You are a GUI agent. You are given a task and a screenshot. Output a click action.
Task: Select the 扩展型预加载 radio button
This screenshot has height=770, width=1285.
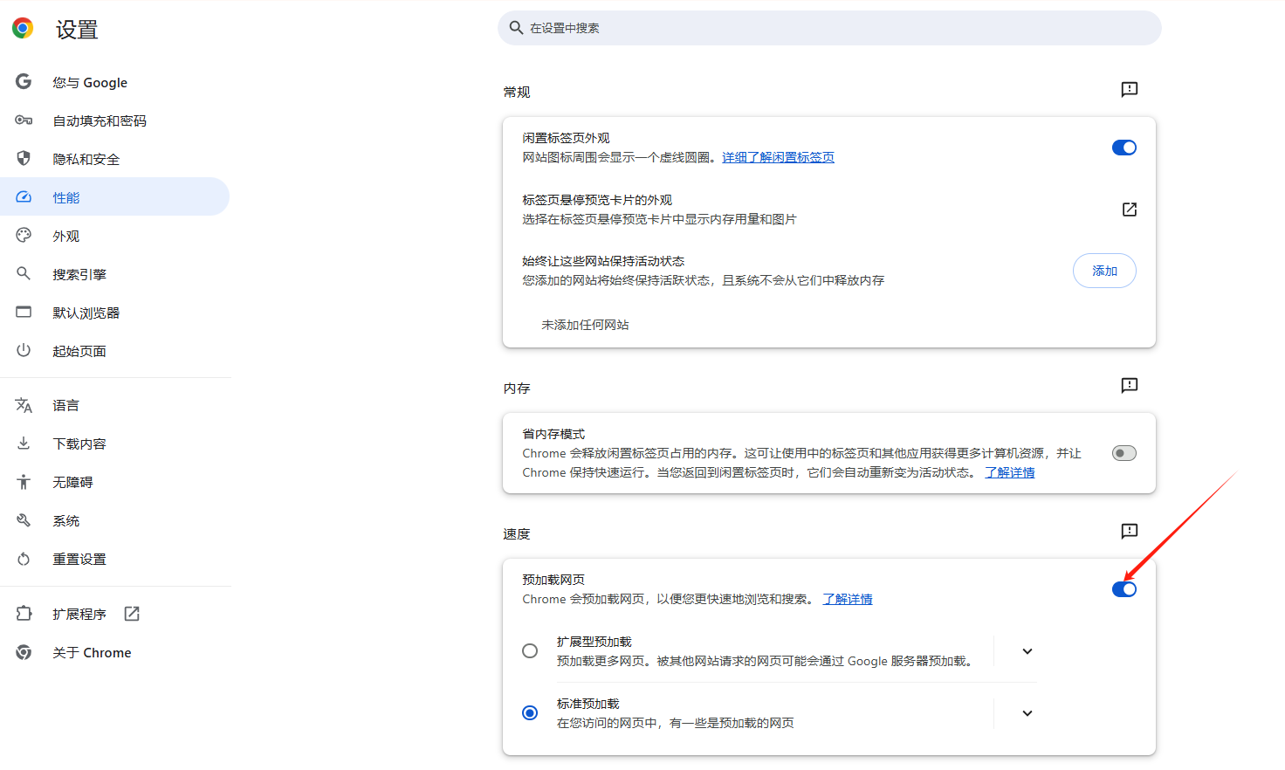point(530,651)
